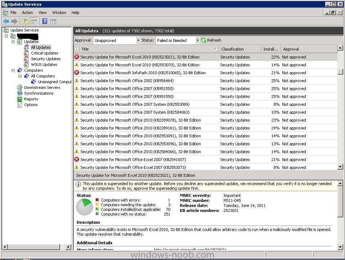Image resolution: width=345 pixels, height=260 pixels.
Task: Click the error icon for InfoPath 2010 KB2510065 row
Action: pos(77,73)
